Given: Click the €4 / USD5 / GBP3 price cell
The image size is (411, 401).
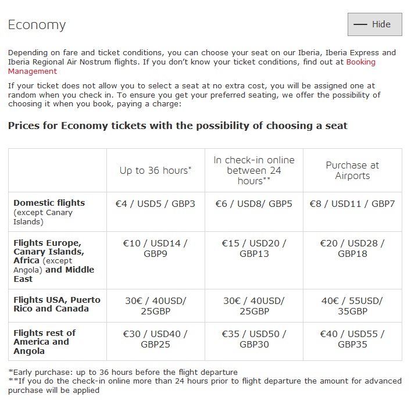Looking at the screenshot, I should 156,212.
